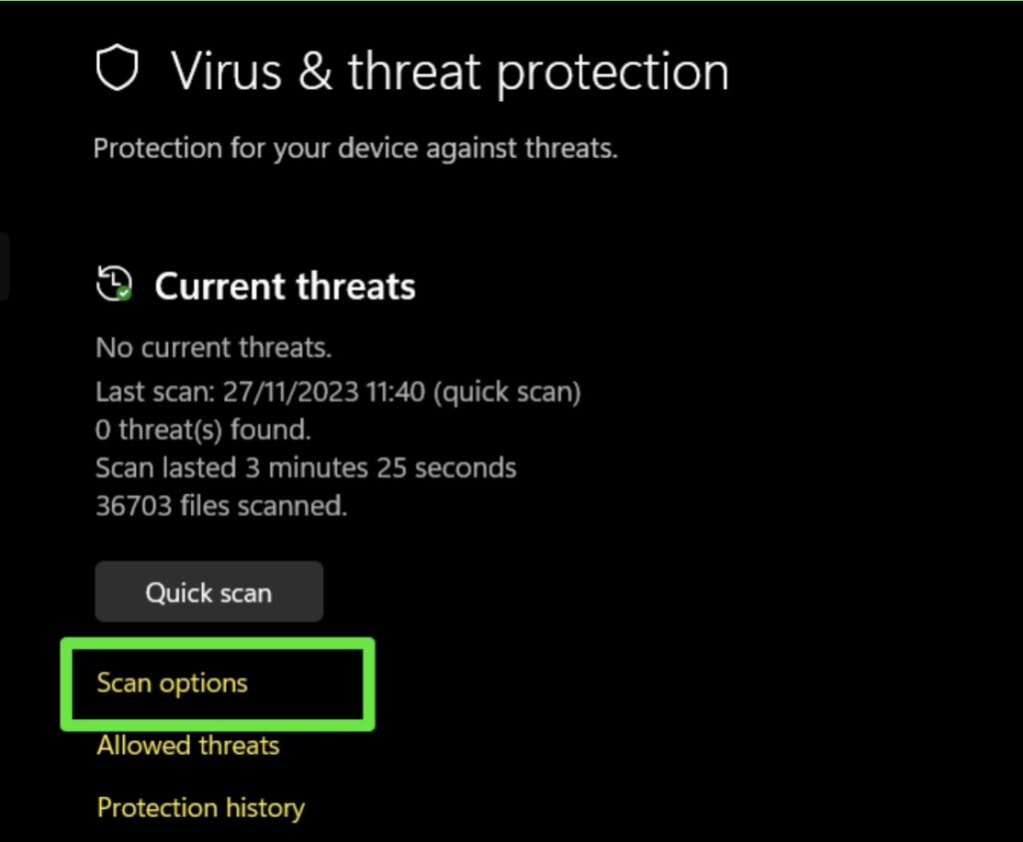The height and width of the screenshot is (842, 1023).
Task: Click the last scan date text
Action: (339, 392)
